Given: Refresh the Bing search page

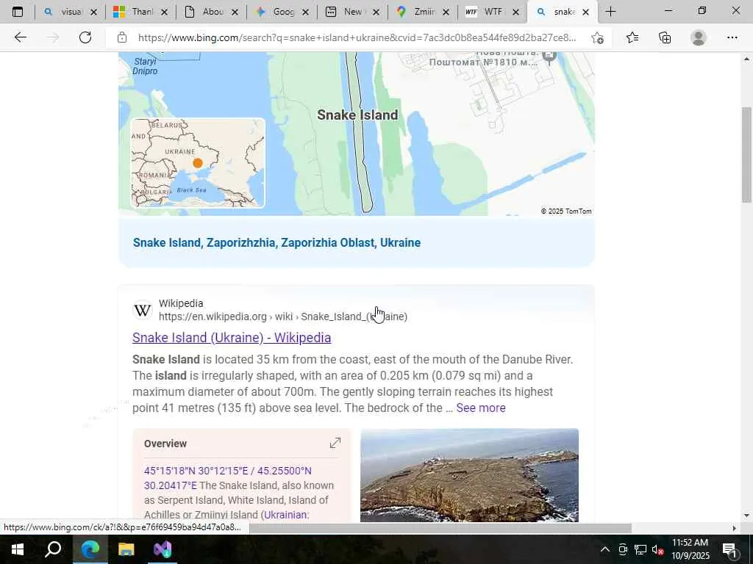Looking at the screenshot, I should point(85,37).
